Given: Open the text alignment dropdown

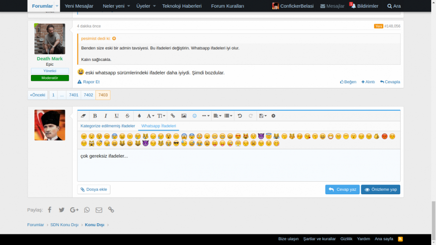Looking at the screenshot, I should (217, 115).
